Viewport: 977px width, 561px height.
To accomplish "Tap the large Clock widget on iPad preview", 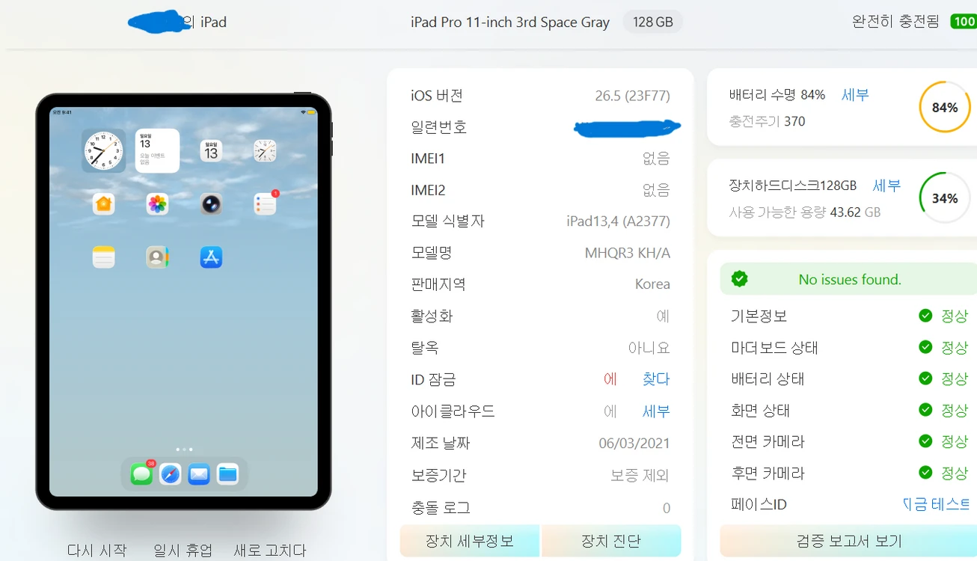I will 104,150.
